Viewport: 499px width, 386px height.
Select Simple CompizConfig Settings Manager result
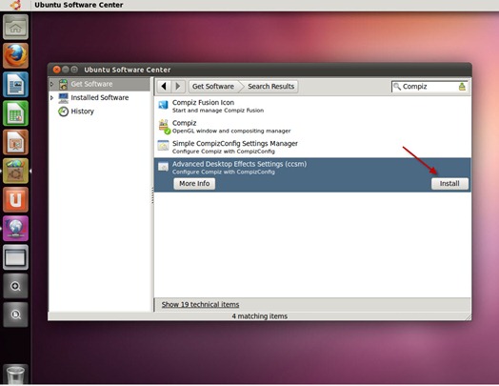[x=312, y=147]
